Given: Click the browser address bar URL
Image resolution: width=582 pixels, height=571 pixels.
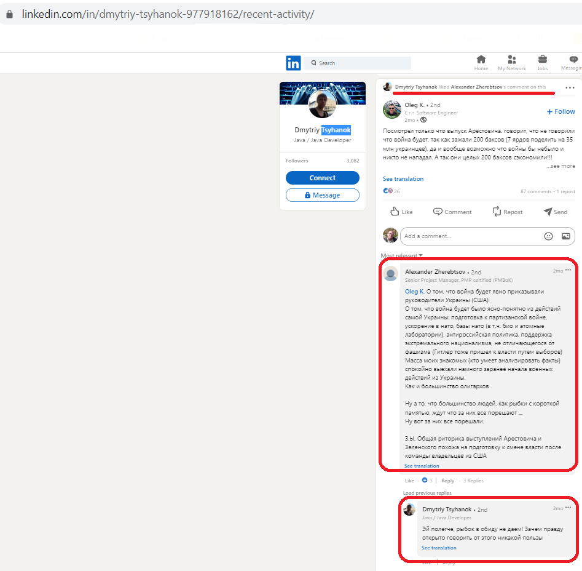Looking at the screenshot, I should 168,14.
